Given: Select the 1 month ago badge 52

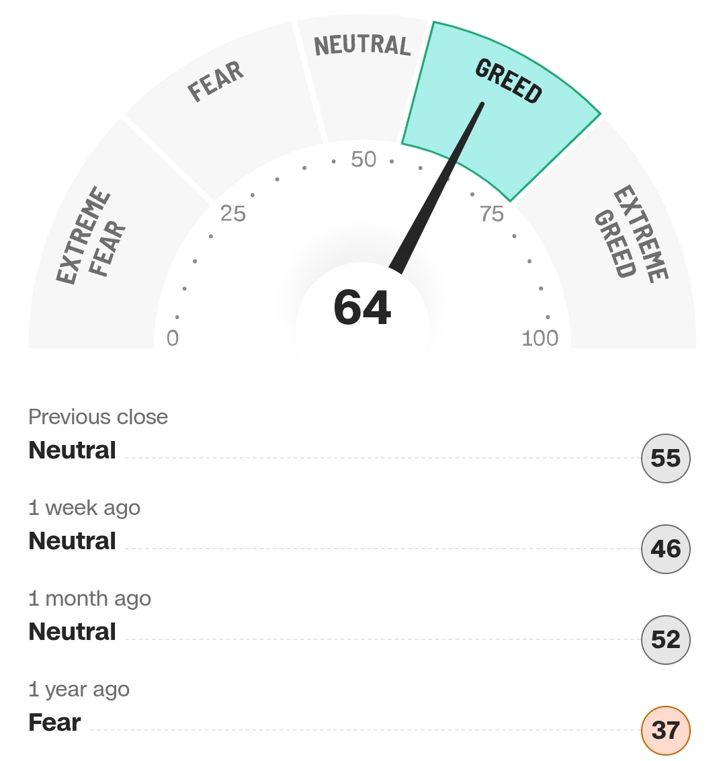Looking at the screenshot, I should click(x=665, y=640).
